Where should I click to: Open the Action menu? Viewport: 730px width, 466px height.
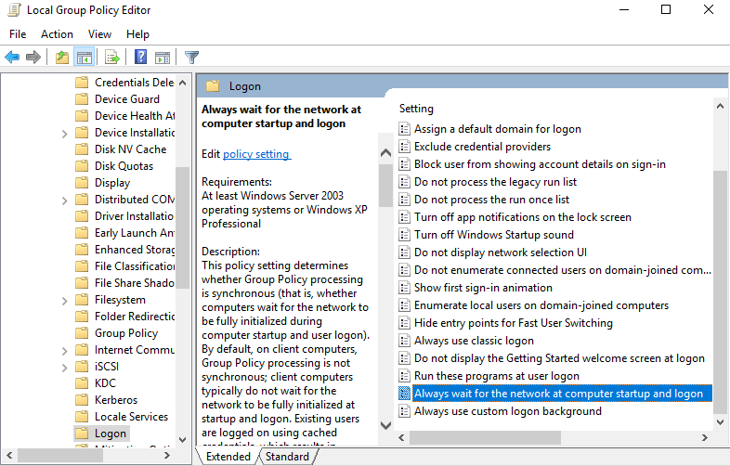(x=57, y=34)
